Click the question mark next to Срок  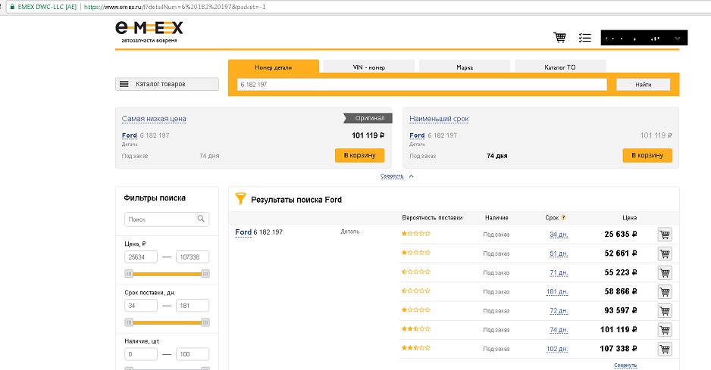coord(564,217)
